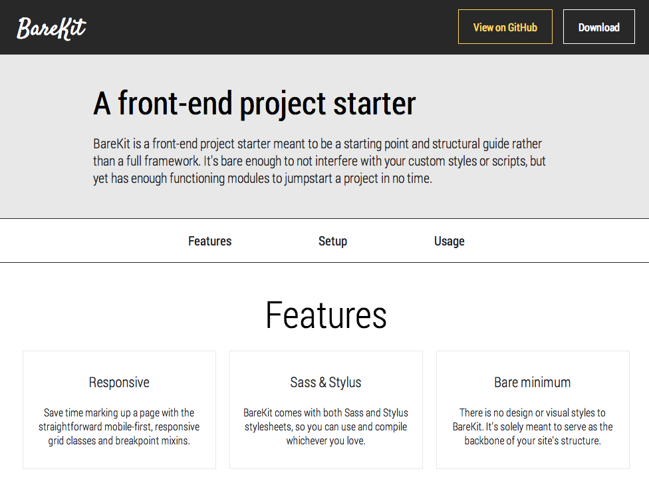Click the Sass & Stylus card title
Viewport: 649px width, 477px height.
326,382
